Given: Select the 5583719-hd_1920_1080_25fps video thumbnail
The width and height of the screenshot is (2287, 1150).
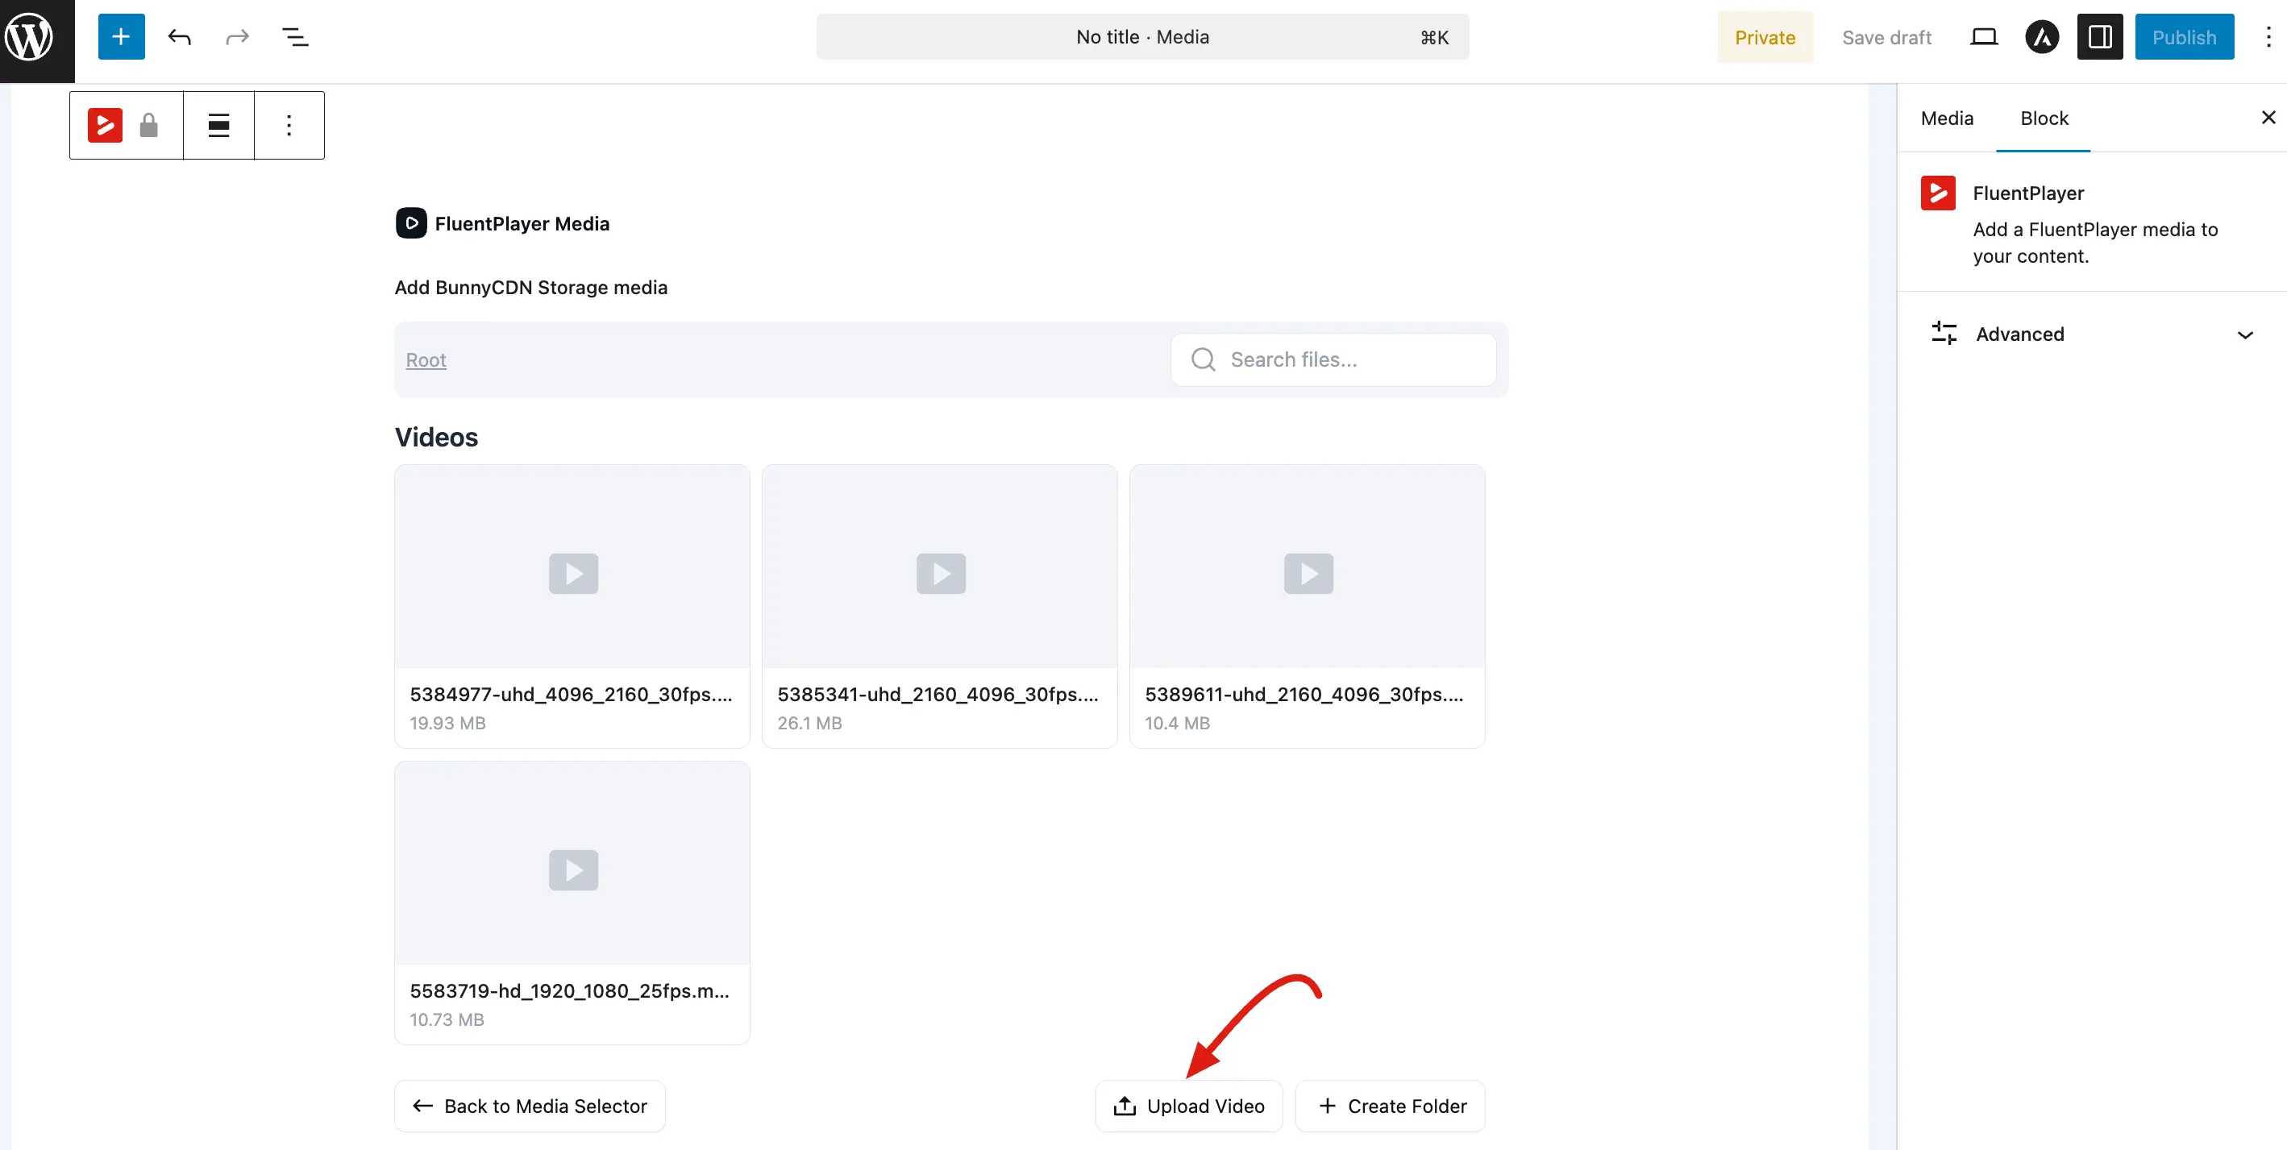Looking at the screenshot, I should point(572,862).
